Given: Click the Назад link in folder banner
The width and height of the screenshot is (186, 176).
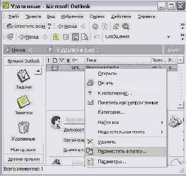Looking at the screenshot, I should point(15,49).
